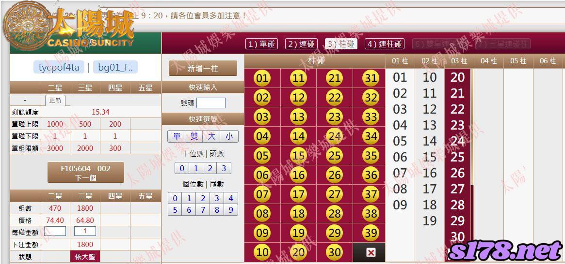Select yellow number ball 11
The height and width of the screenshot is (264, 565).
pyautogui.click(x=298, y=78)
